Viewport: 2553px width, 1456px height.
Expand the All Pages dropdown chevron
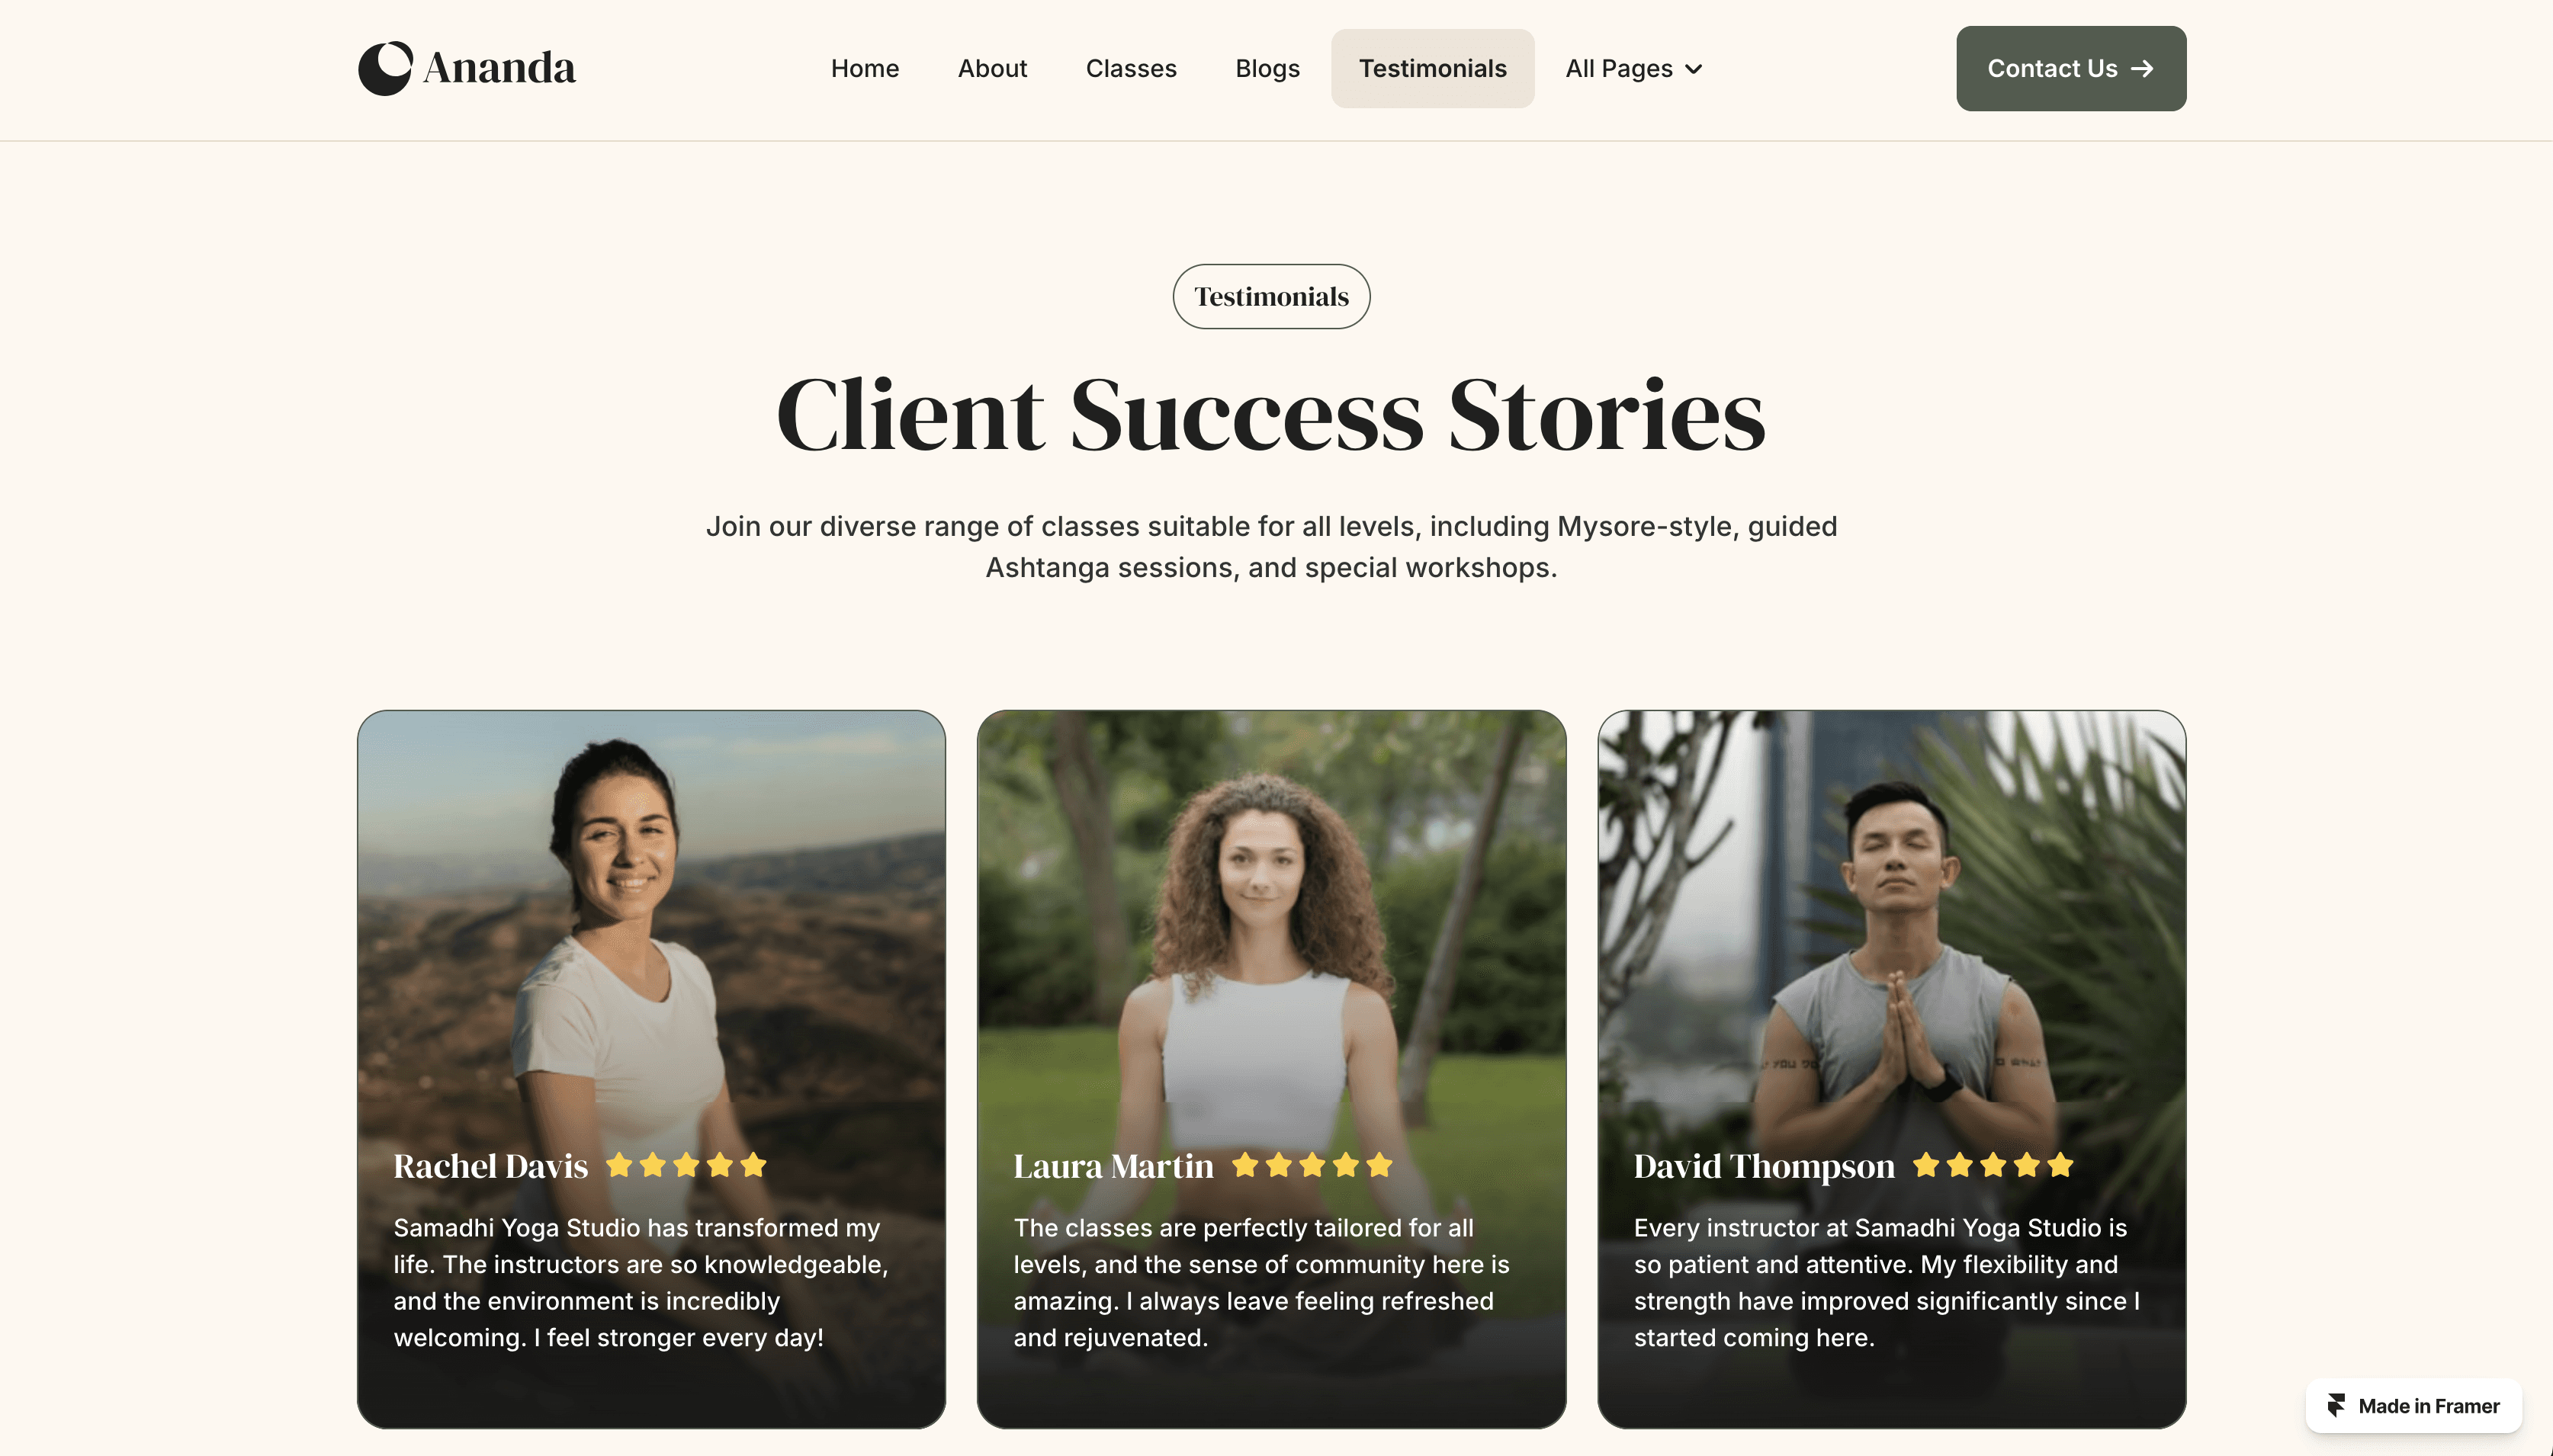coord(1693,69)
